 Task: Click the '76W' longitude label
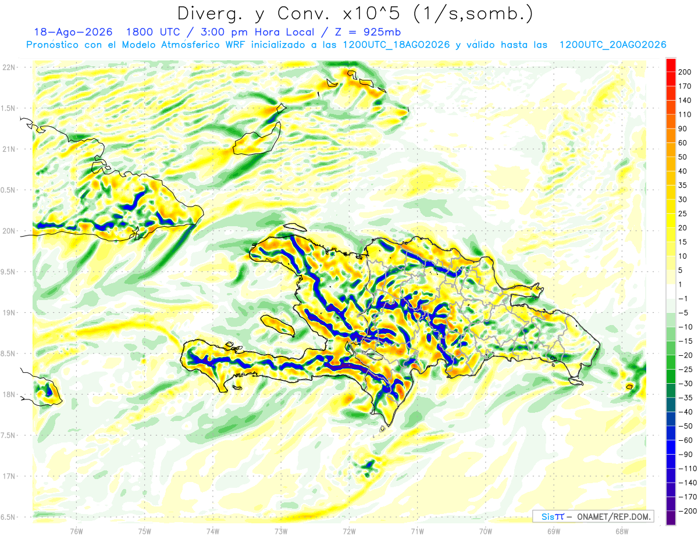click(x=76, y=531)
